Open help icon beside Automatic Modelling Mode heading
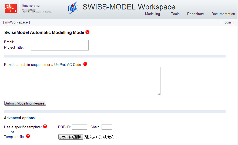The width and height of the screenshot is (238, 145). pos(87,32)
